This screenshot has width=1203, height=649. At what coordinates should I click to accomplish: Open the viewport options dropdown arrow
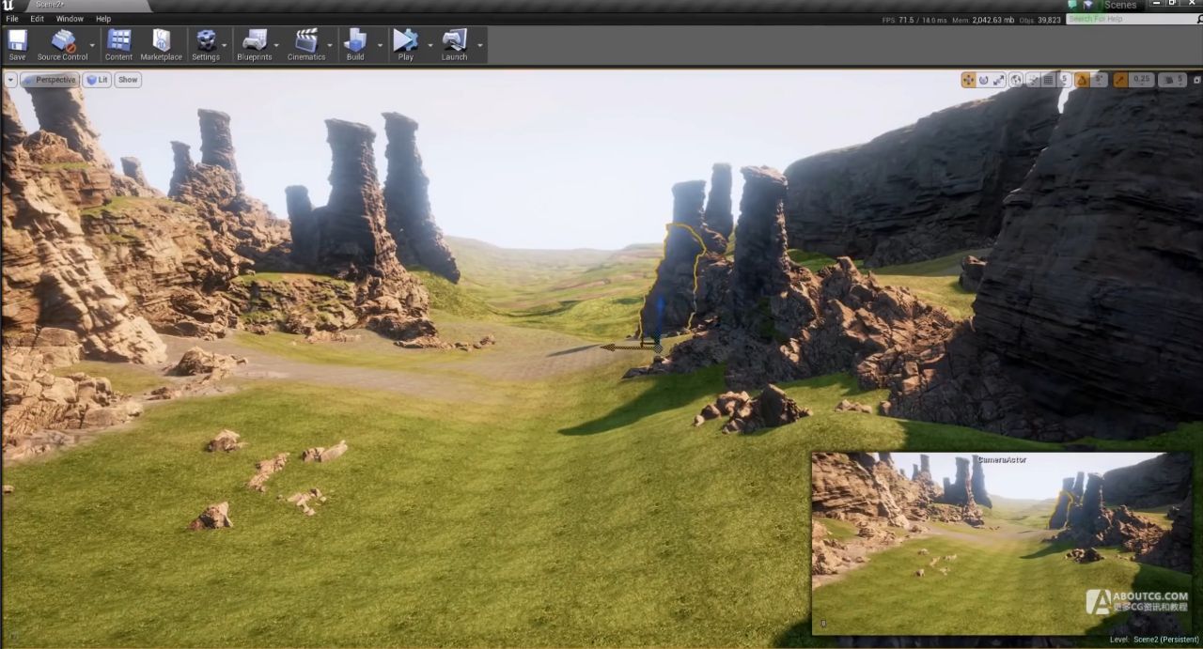[x=10, y=80]
